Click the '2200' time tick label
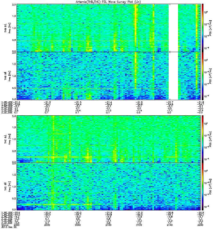The height and width of the screenshot is (229, 214). click(200, 225)
